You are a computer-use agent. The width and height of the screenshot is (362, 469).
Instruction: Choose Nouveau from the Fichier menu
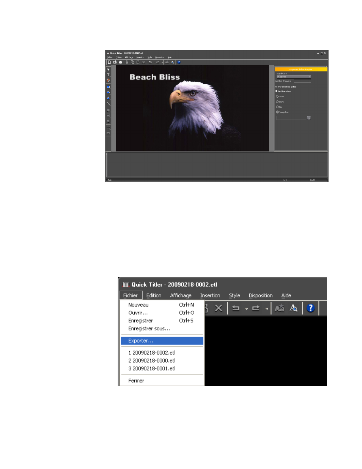tap(162, 305)
